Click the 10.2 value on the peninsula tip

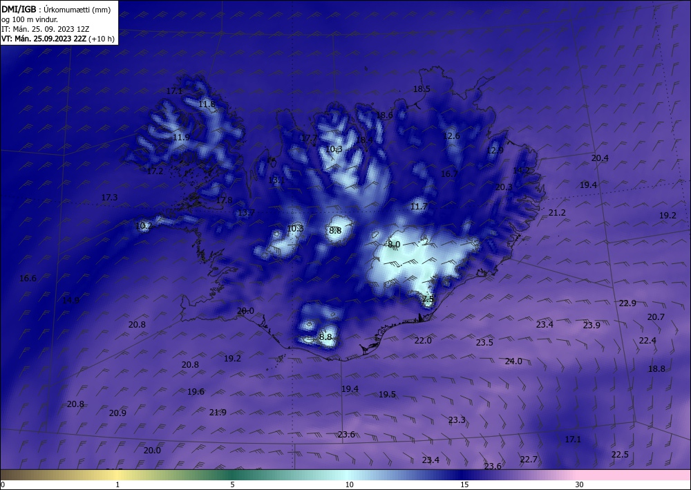point(144,226)
